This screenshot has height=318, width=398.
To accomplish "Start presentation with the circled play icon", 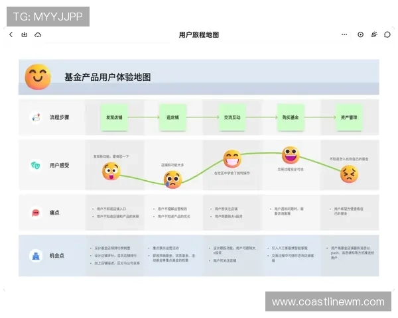I will (360, 34).
